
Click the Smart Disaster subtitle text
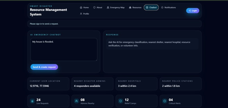(x=41, y=6)
